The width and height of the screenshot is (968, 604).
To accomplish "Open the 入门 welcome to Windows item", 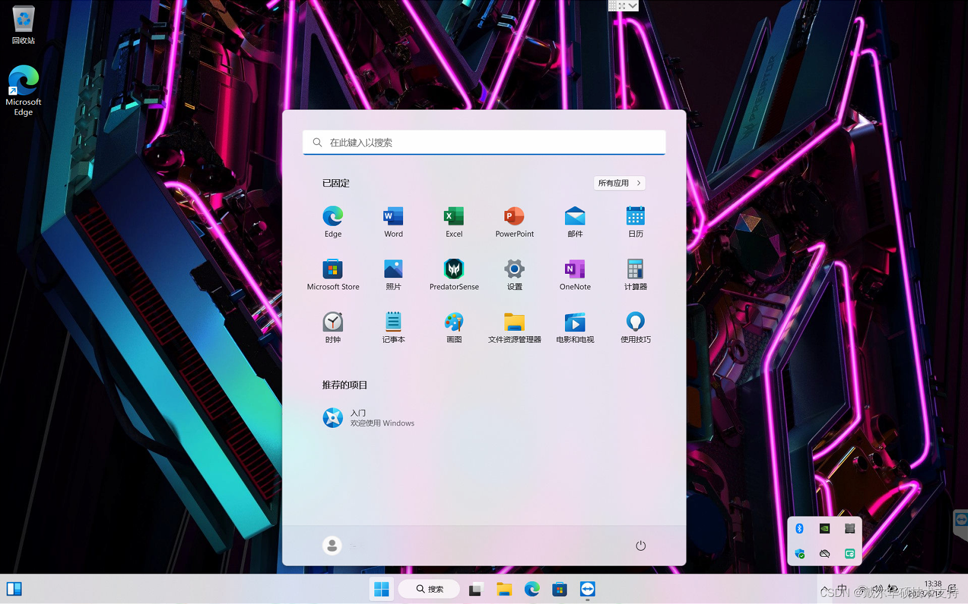I will (x=369, y=418).
